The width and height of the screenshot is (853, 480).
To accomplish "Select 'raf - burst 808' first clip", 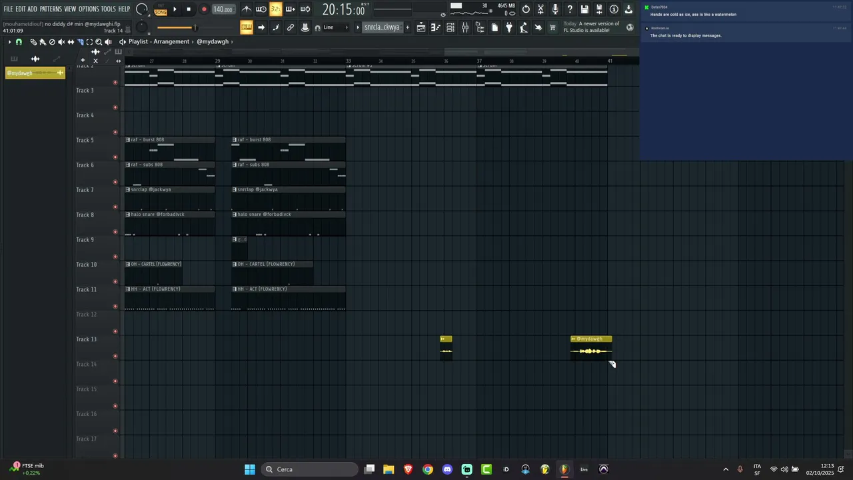I will [170, 149].
